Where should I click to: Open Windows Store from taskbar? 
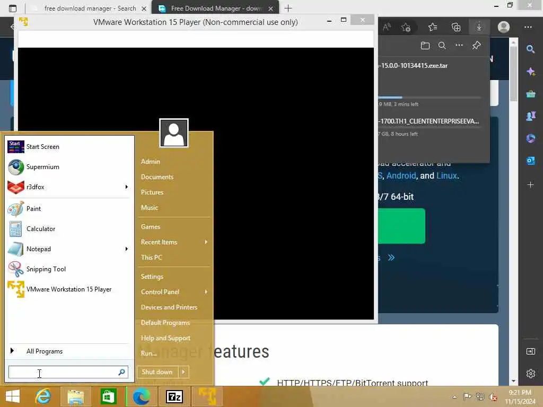pyautogui.click(x=108, y=396)
